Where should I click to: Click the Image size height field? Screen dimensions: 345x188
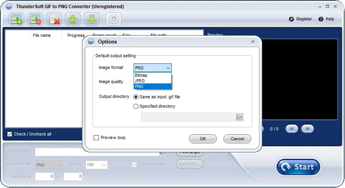point(73,177)
